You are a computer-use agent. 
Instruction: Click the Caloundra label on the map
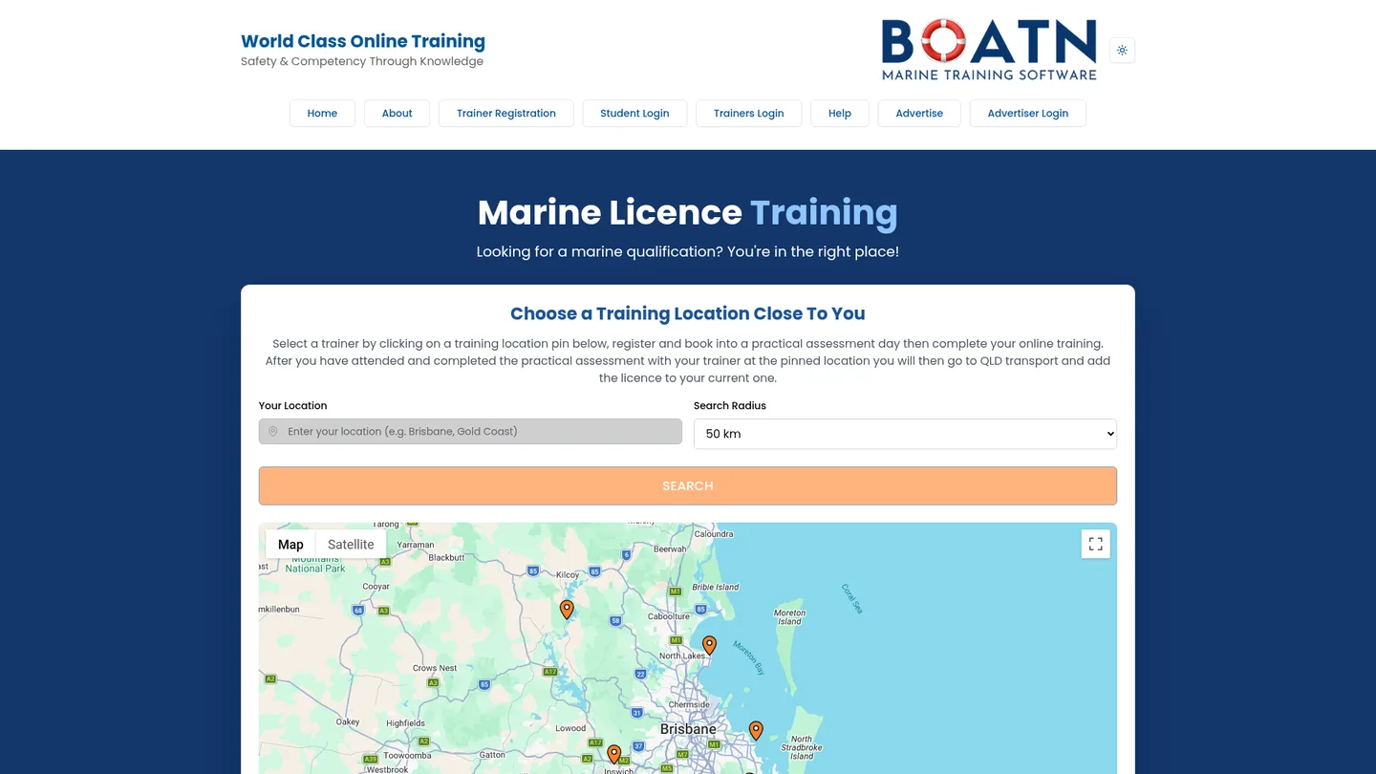pos(713,534)
